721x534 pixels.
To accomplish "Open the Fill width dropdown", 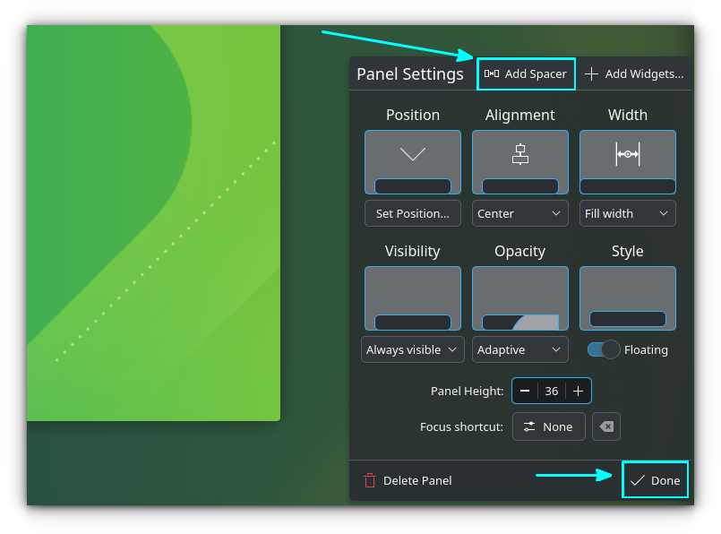I will 627,213.
